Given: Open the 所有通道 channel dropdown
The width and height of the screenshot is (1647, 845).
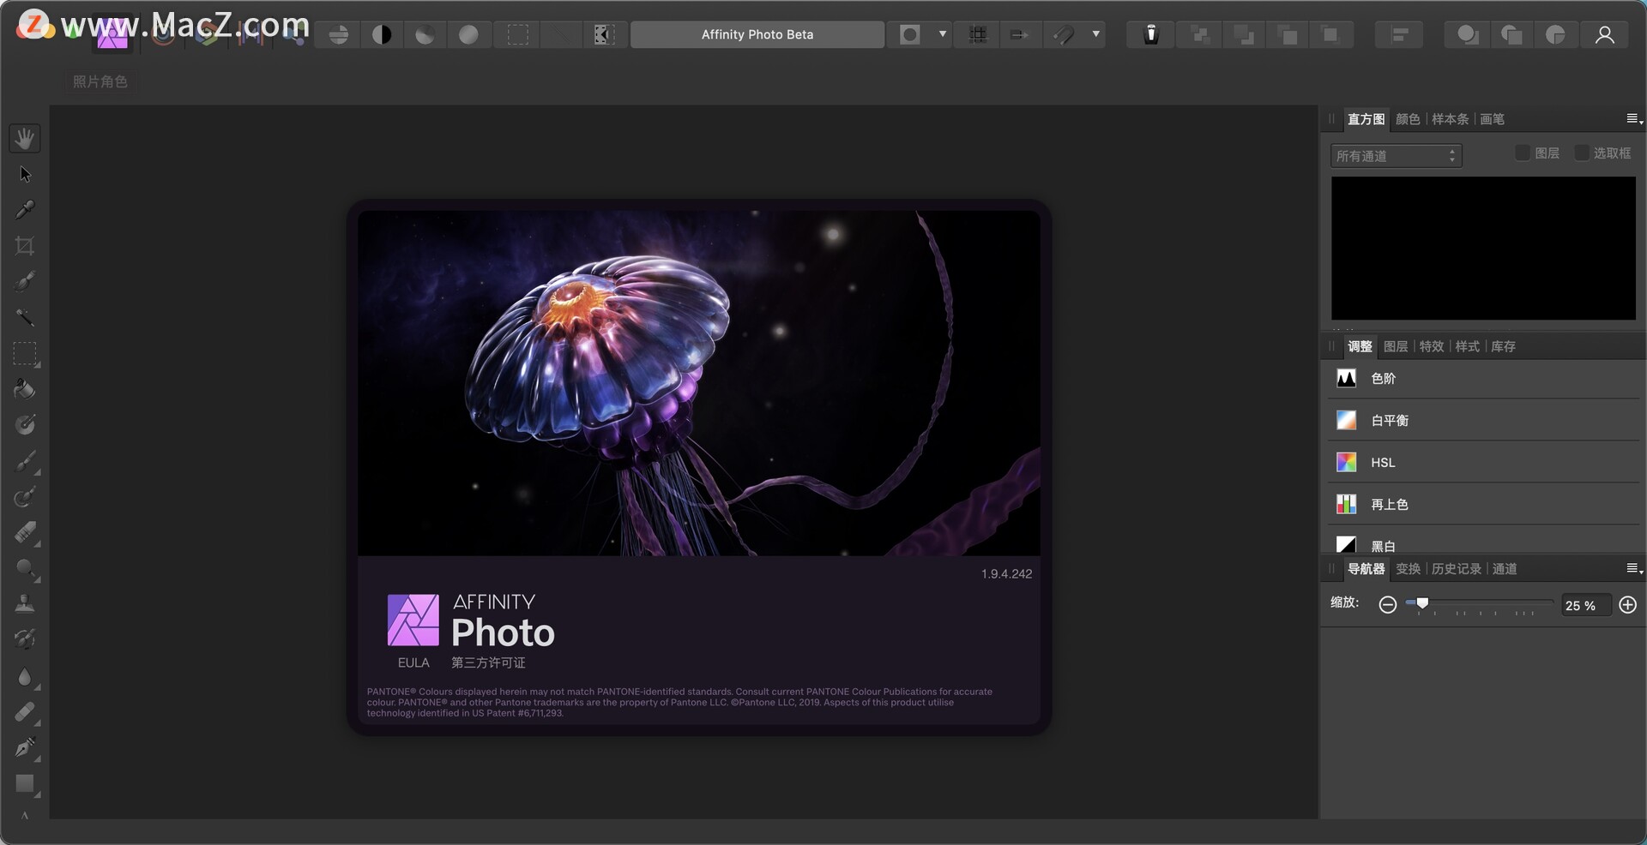Looking at the screenshot, I should [x=1395, y=155].
